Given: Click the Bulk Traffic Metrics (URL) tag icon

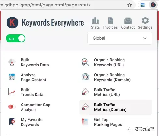Looking at the screenshot, I should click(85, 92).
